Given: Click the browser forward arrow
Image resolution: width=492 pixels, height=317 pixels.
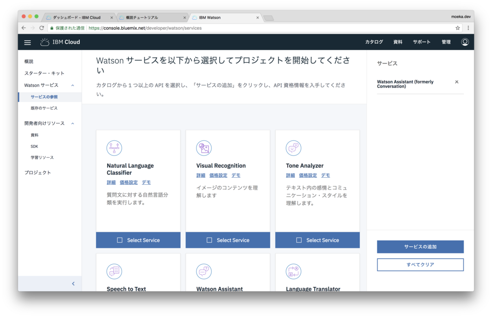Looking at the screenshot, I should coord(33,28).
